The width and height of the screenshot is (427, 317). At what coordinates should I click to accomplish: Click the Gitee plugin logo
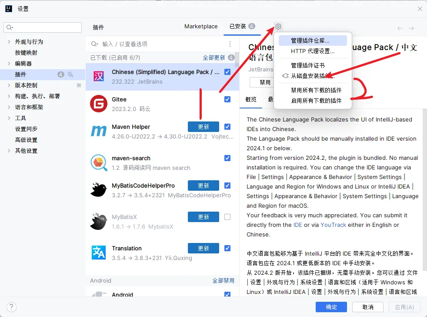click(99, 104)
